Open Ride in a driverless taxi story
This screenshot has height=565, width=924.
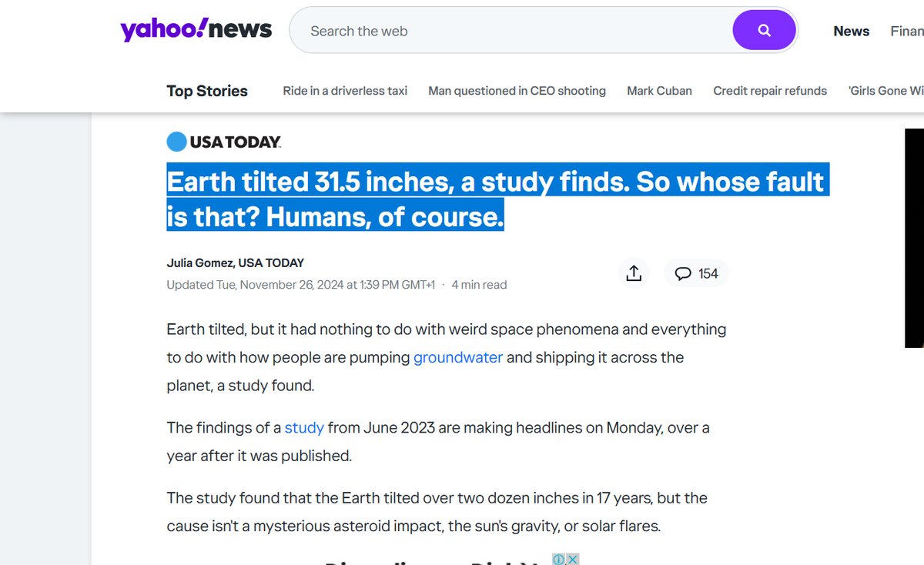click(345, 91)
